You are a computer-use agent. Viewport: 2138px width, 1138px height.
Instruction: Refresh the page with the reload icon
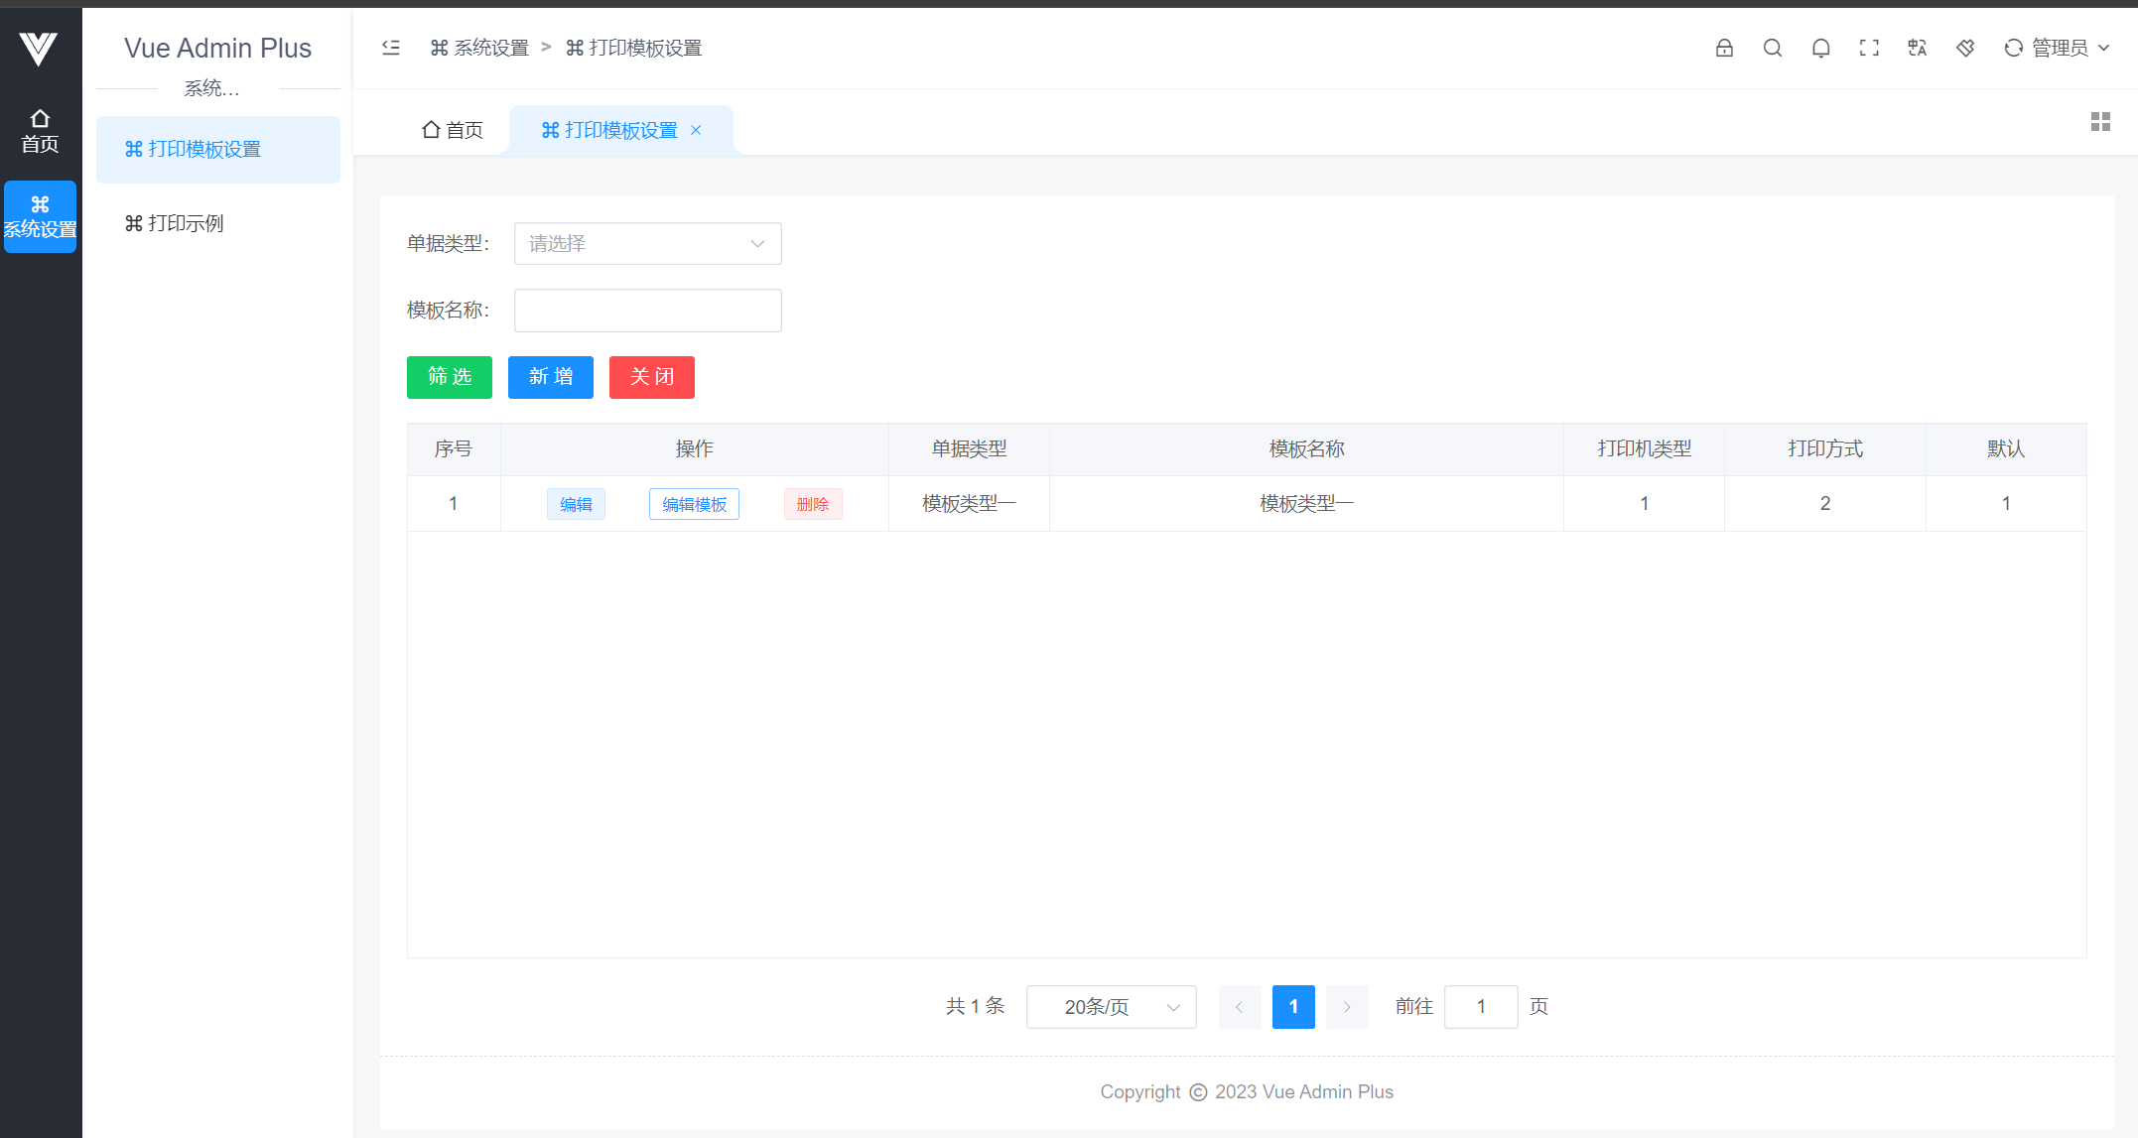point(2013,48)
